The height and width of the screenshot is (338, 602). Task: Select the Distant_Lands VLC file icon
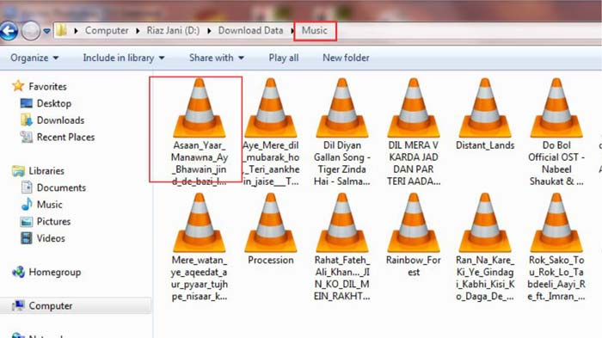(x=485, y=108)
